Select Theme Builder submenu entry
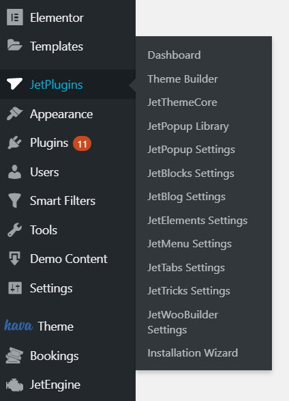289x401 pixels. pyautogui.click(x=183, y=79)
